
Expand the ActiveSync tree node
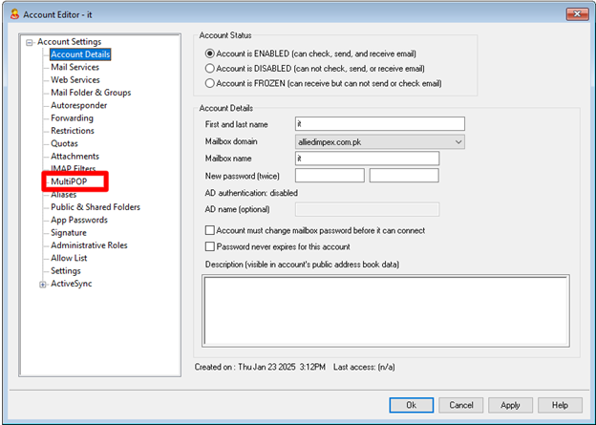(x=43, y=284)
